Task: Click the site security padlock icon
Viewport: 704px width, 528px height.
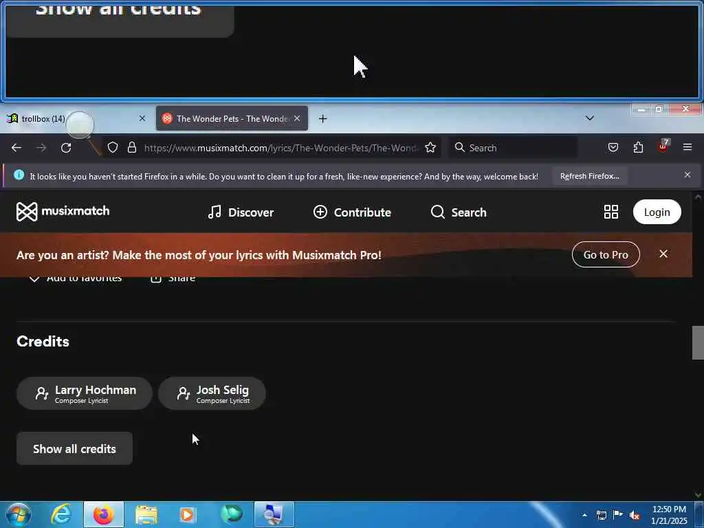Action: pos(132,148)
